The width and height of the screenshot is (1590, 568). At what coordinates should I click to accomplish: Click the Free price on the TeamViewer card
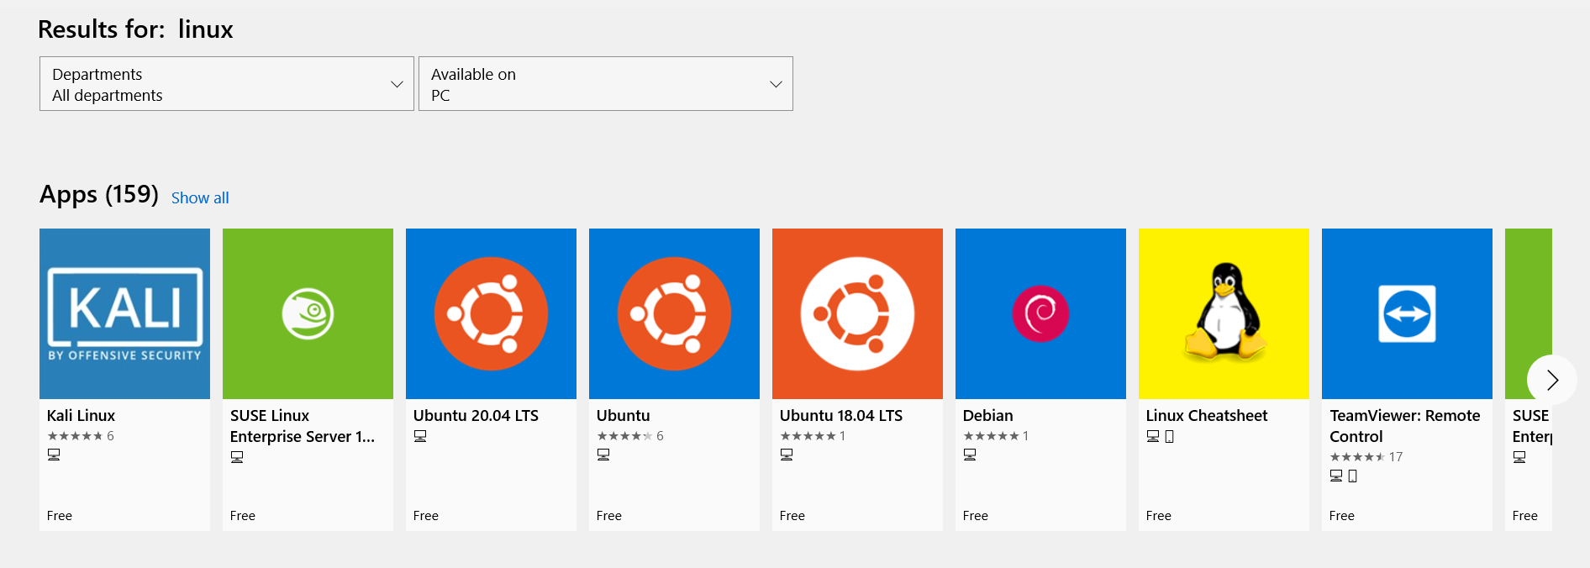click(x=1342, y=516)
